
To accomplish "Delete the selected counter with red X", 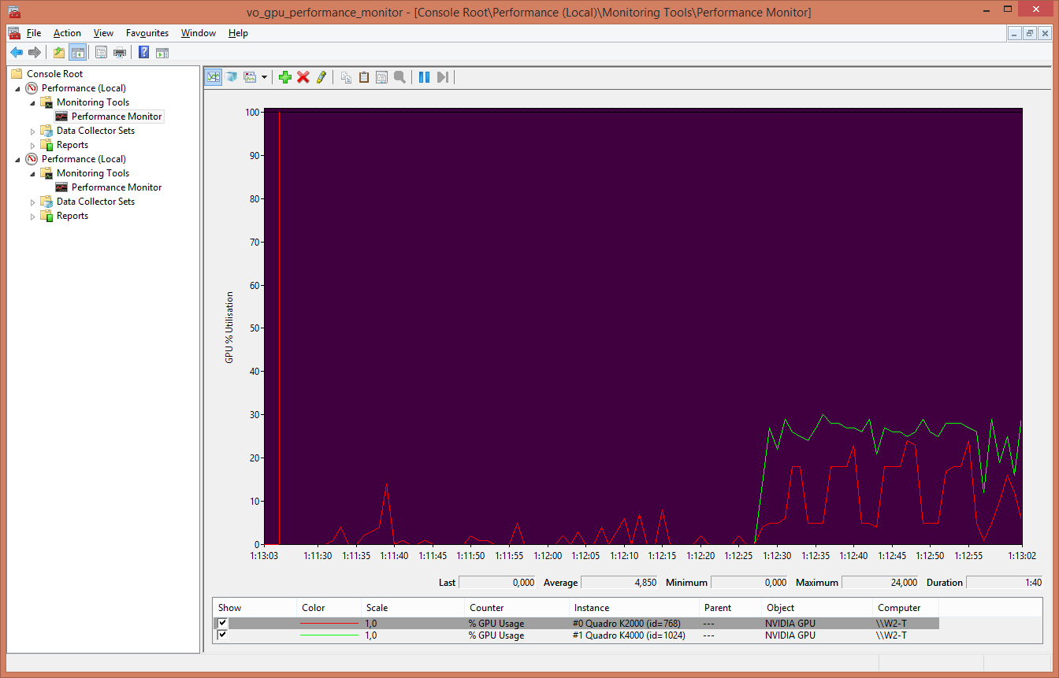I will (303, 77).
